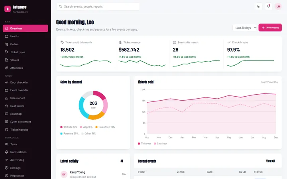287x179 pixels.
Task: Sort by the SOLD column header
Action: (242, 172)
